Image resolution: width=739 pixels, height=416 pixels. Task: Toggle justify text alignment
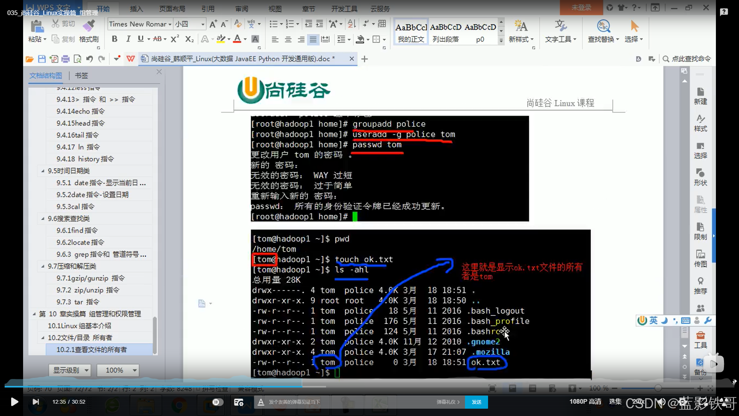pyautogui.click(x=313, y=39)
